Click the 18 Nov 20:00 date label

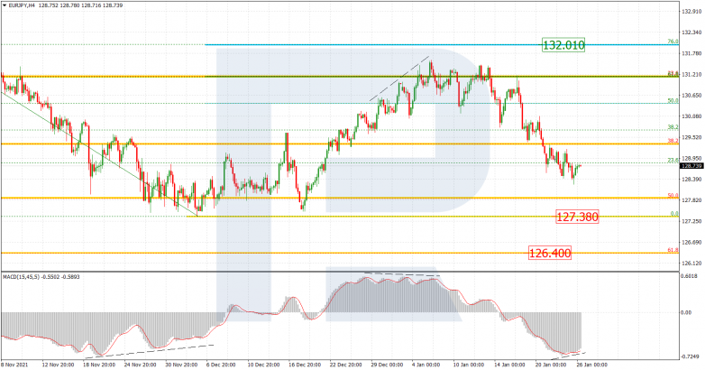coord(99,365)
